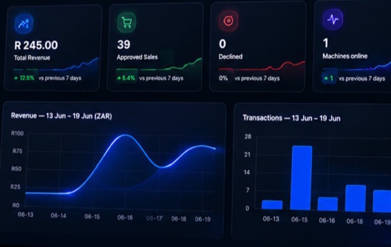Click the Approved Sales cart icon
Viewport: 391px width, 247px height.
[x=126, y=22]
